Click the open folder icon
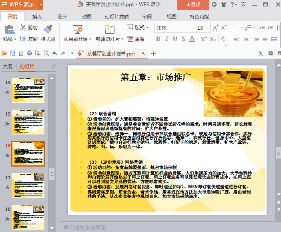 [x=4, y=53]
